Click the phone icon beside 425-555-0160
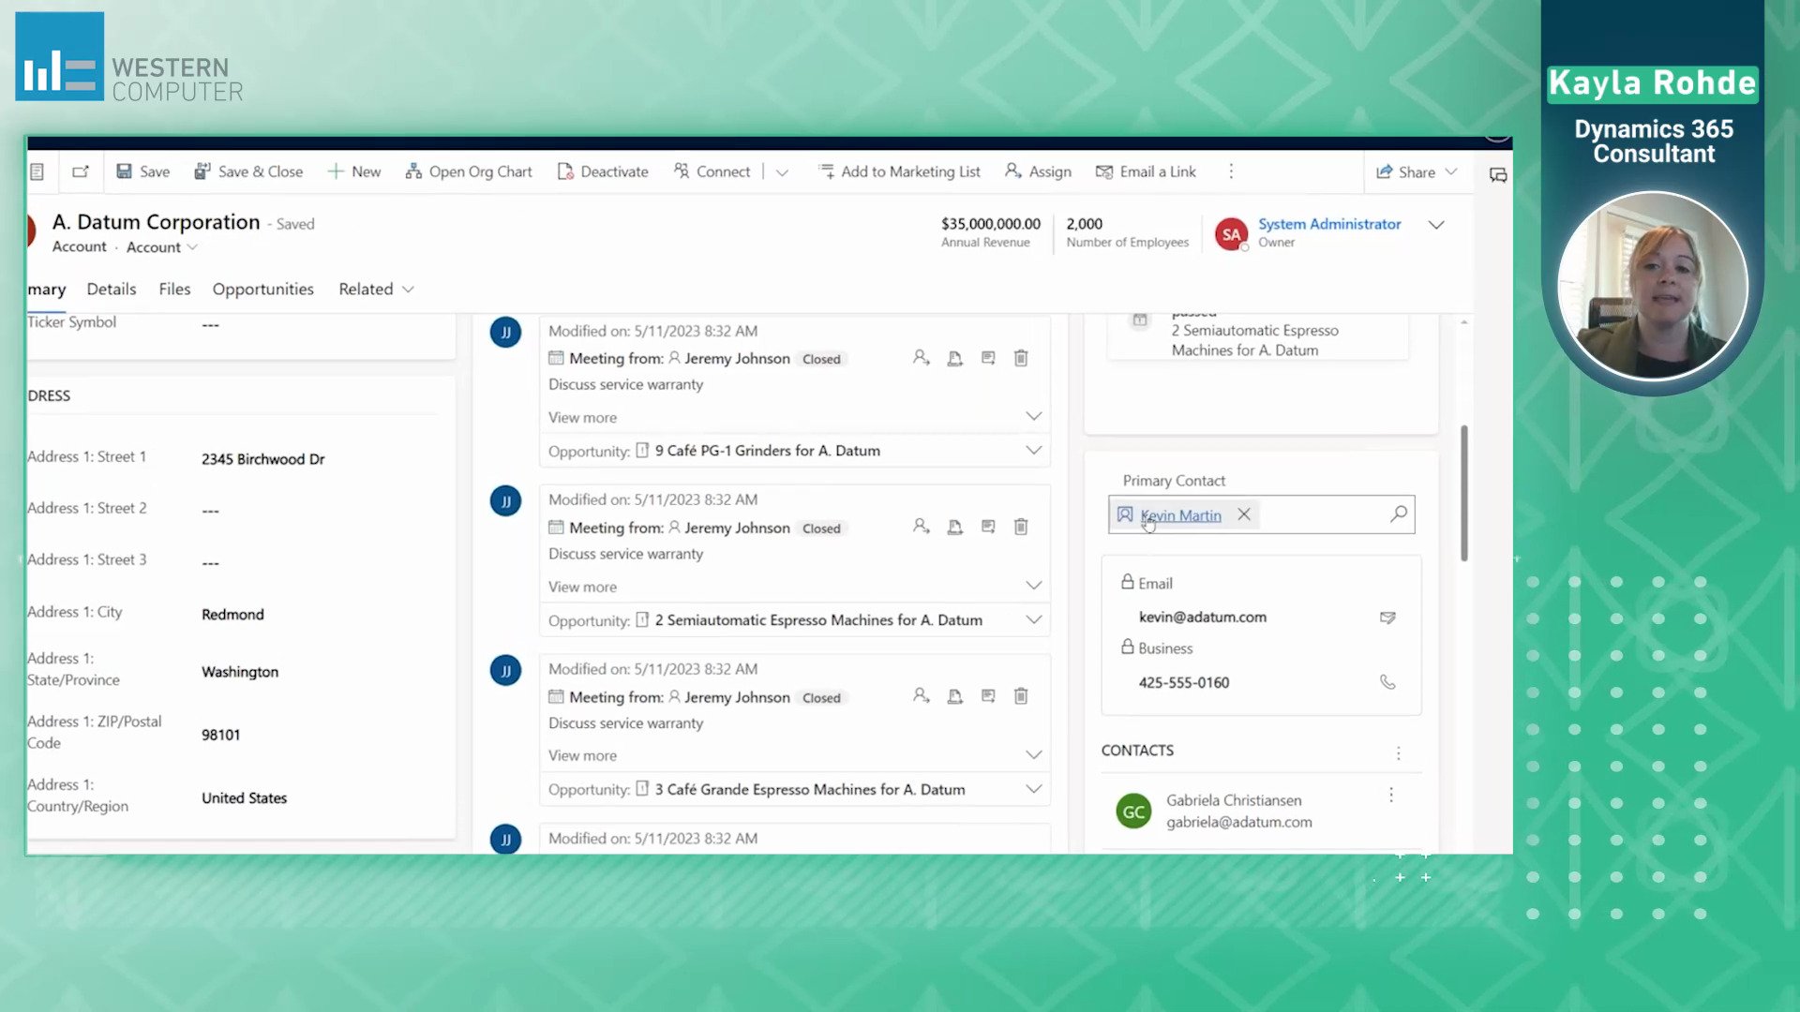Viewport: 1800px width, 1012px height. point(1387,682)
